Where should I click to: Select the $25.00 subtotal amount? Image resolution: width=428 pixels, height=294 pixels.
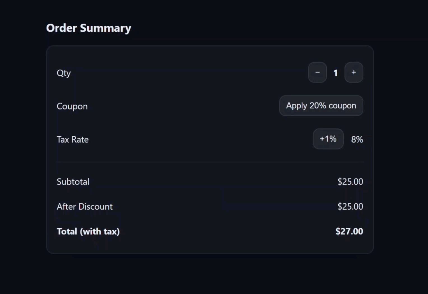[x=350, y=181]
